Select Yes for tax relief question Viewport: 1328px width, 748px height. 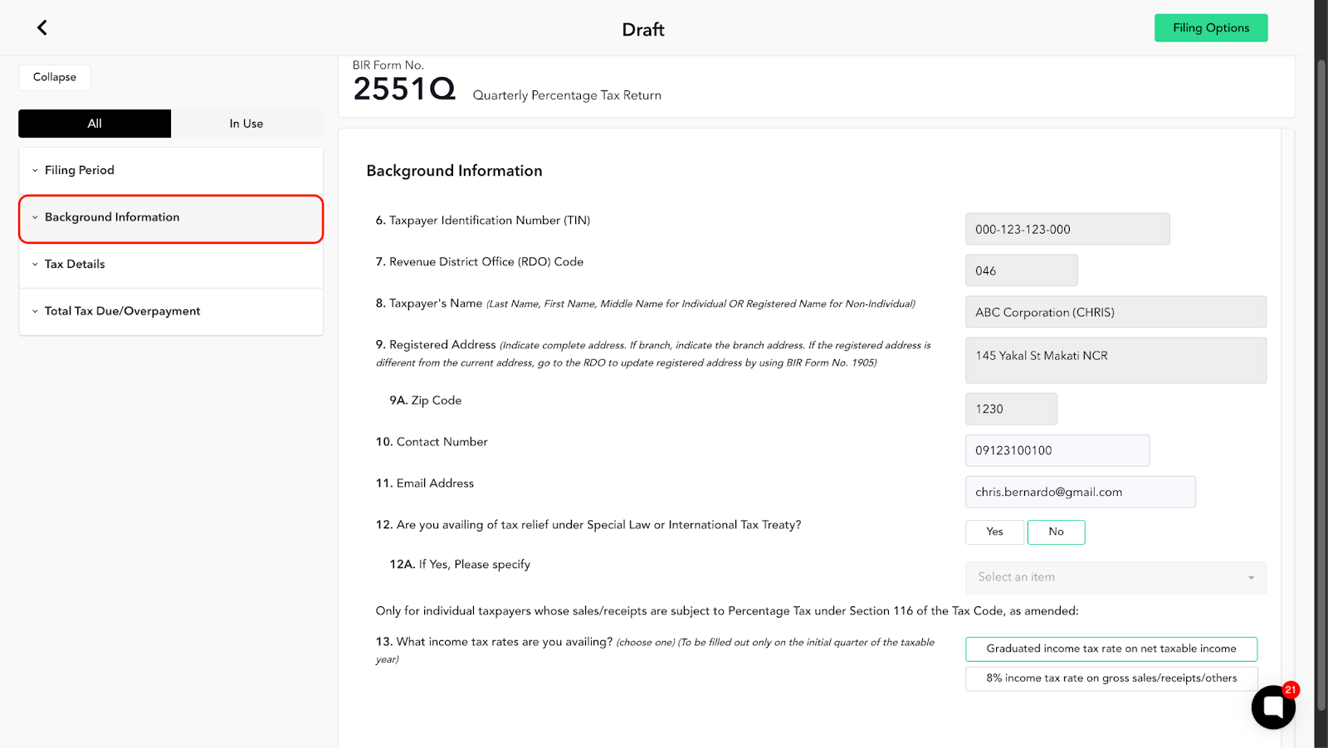(x=994, y=532)
